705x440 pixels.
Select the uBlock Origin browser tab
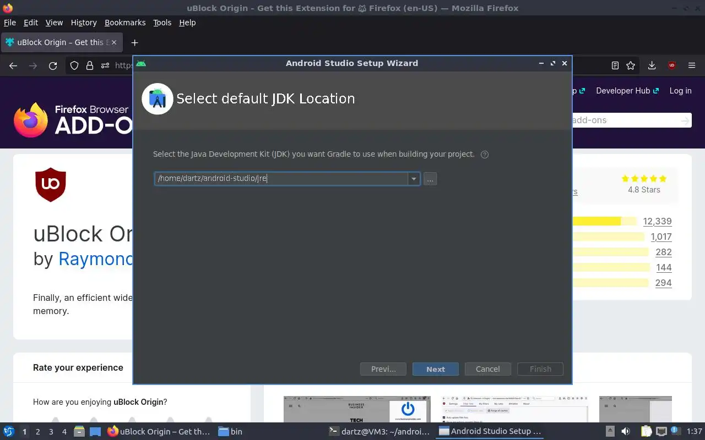click(62, 42)
